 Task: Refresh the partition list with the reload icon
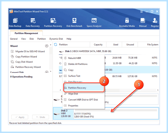click(55, 44)
